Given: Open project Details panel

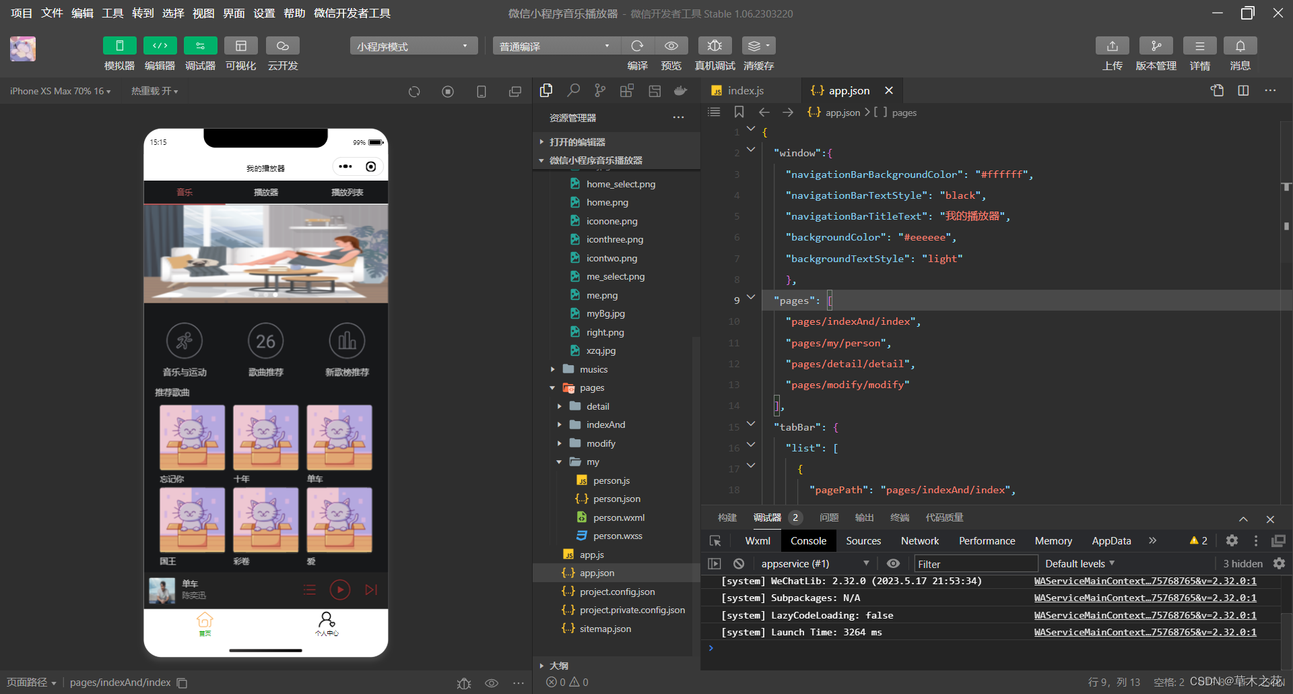Looking at the screenshot, I should click(x=1199, y=46).
